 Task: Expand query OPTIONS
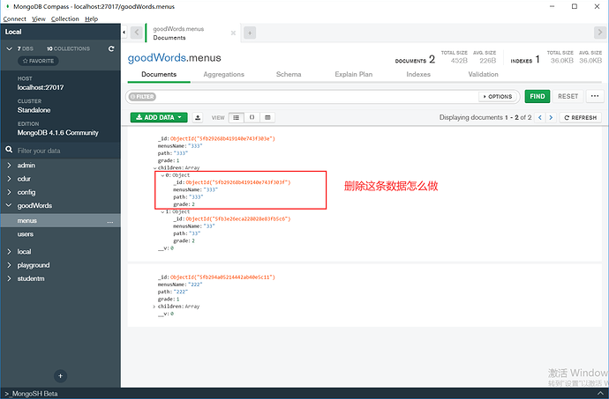(x=496, y=97)
